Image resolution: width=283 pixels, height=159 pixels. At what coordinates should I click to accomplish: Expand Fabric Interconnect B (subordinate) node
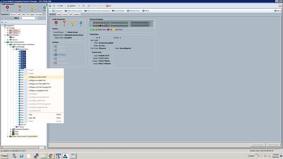pyautogui.click(x=8, y=136)
